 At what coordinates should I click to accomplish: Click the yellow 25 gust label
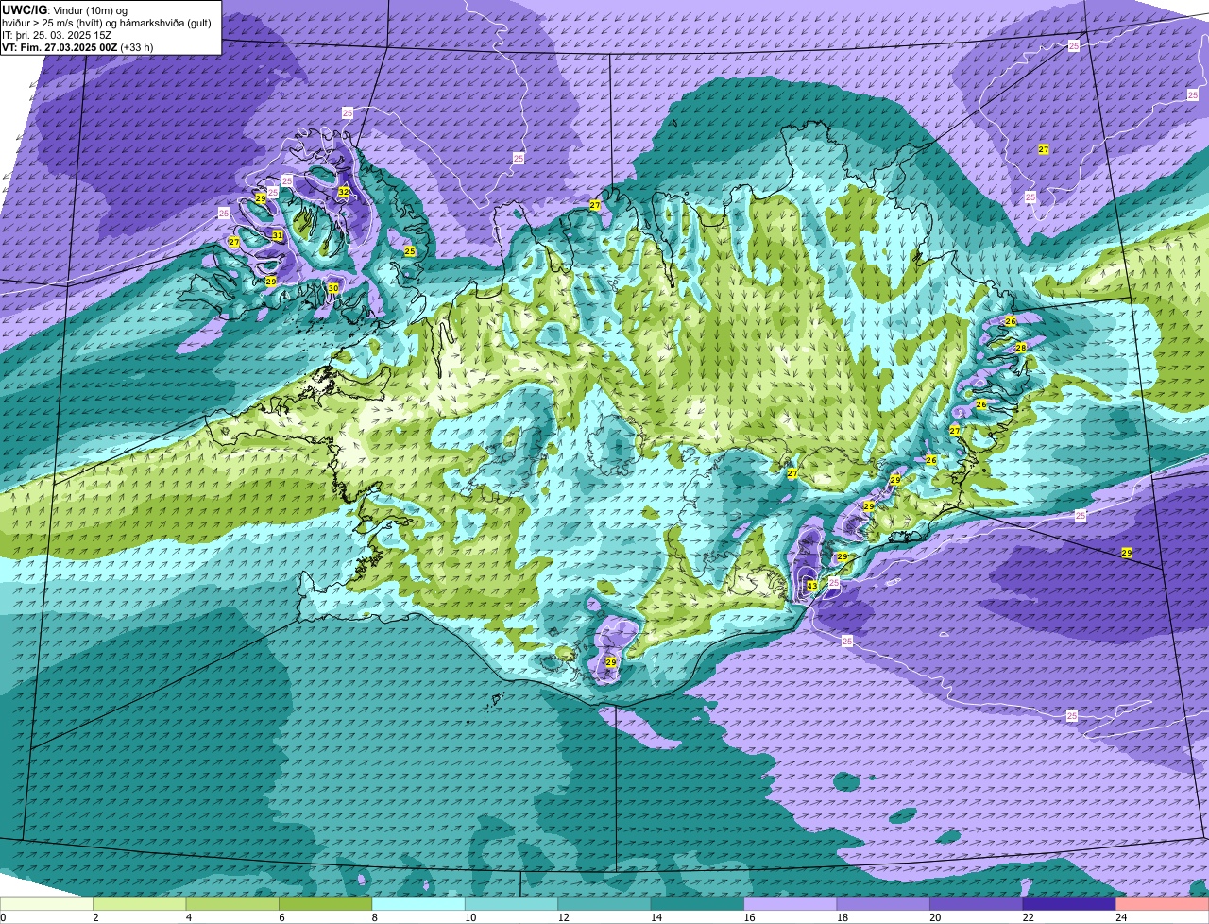[x=410, y=251]
